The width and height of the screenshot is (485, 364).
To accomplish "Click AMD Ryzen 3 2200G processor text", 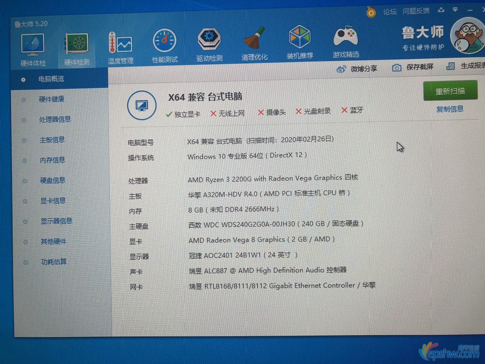I will pos(273,178).
